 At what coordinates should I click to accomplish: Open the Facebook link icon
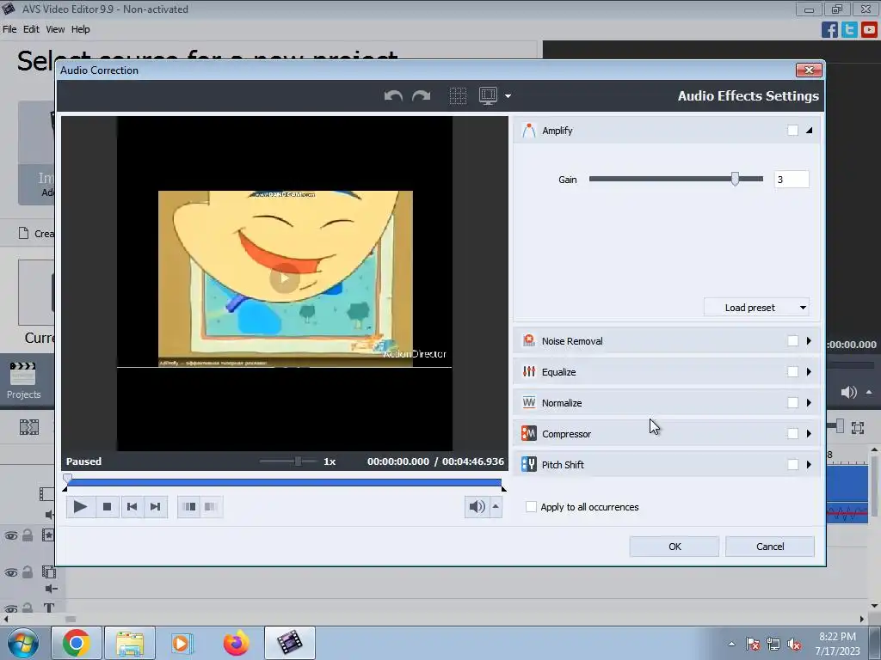coord(829,29)
